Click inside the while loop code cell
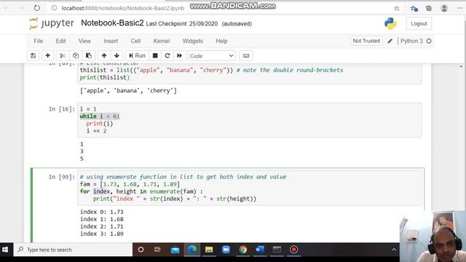Viewport: 466px width, 262px height. 249,120
